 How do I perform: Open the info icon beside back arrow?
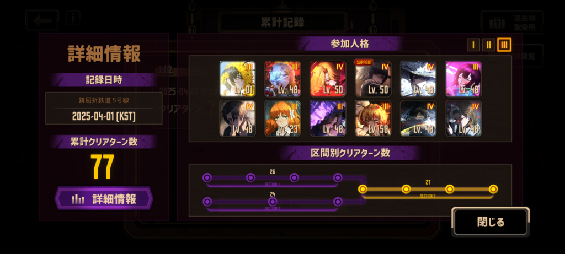coord(73,18)
